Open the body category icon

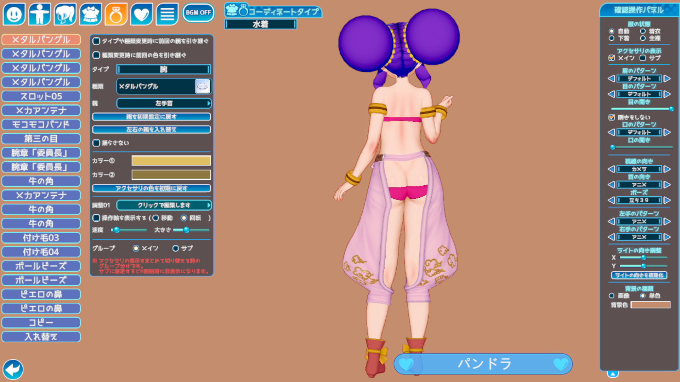(40, 14)
